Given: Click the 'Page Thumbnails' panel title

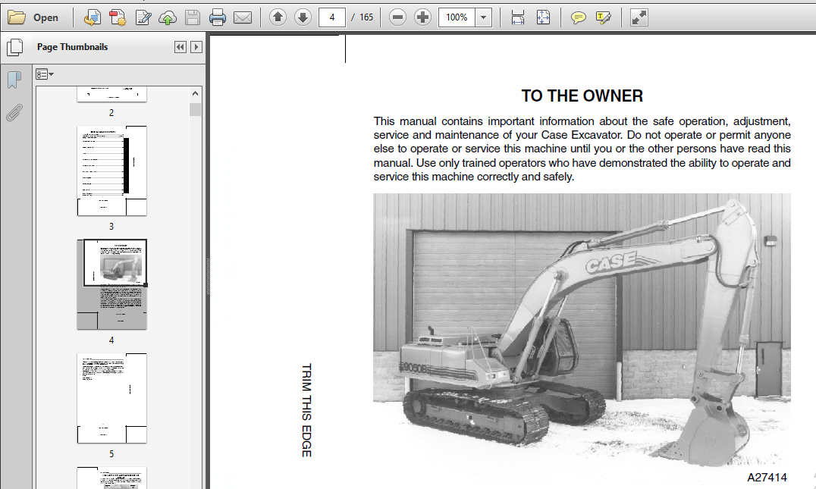Looking at the screenshot, I should 72,47.
